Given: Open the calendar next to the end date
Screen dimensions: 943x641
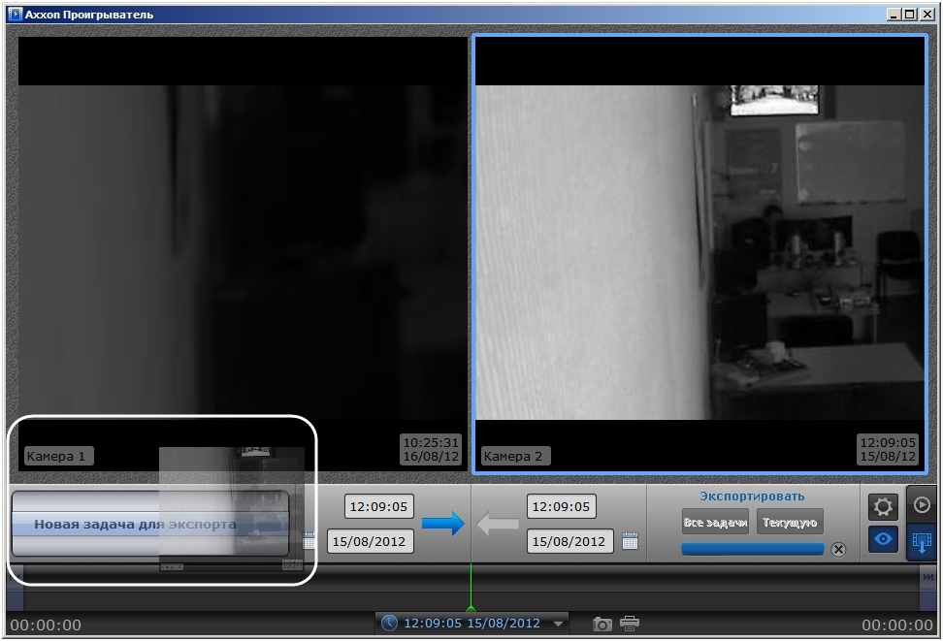Looking at the screenshot, I should click(630, 541).
